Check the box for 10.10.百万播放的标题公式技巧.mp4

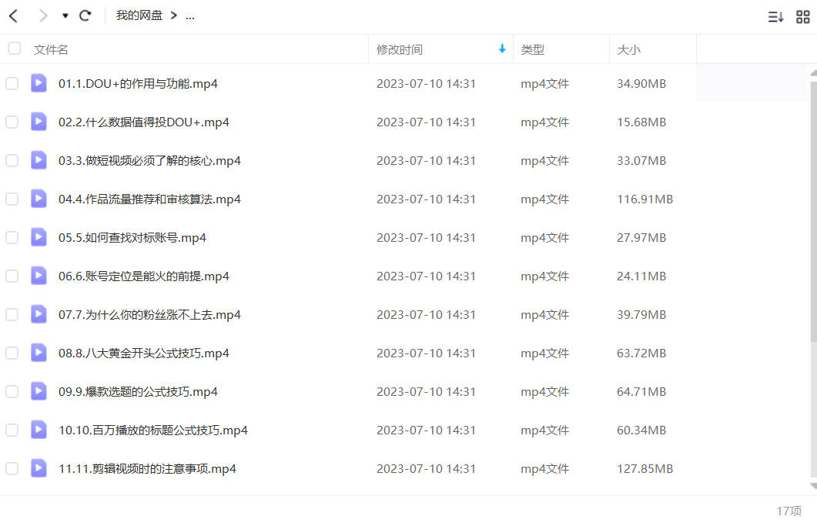12,430
